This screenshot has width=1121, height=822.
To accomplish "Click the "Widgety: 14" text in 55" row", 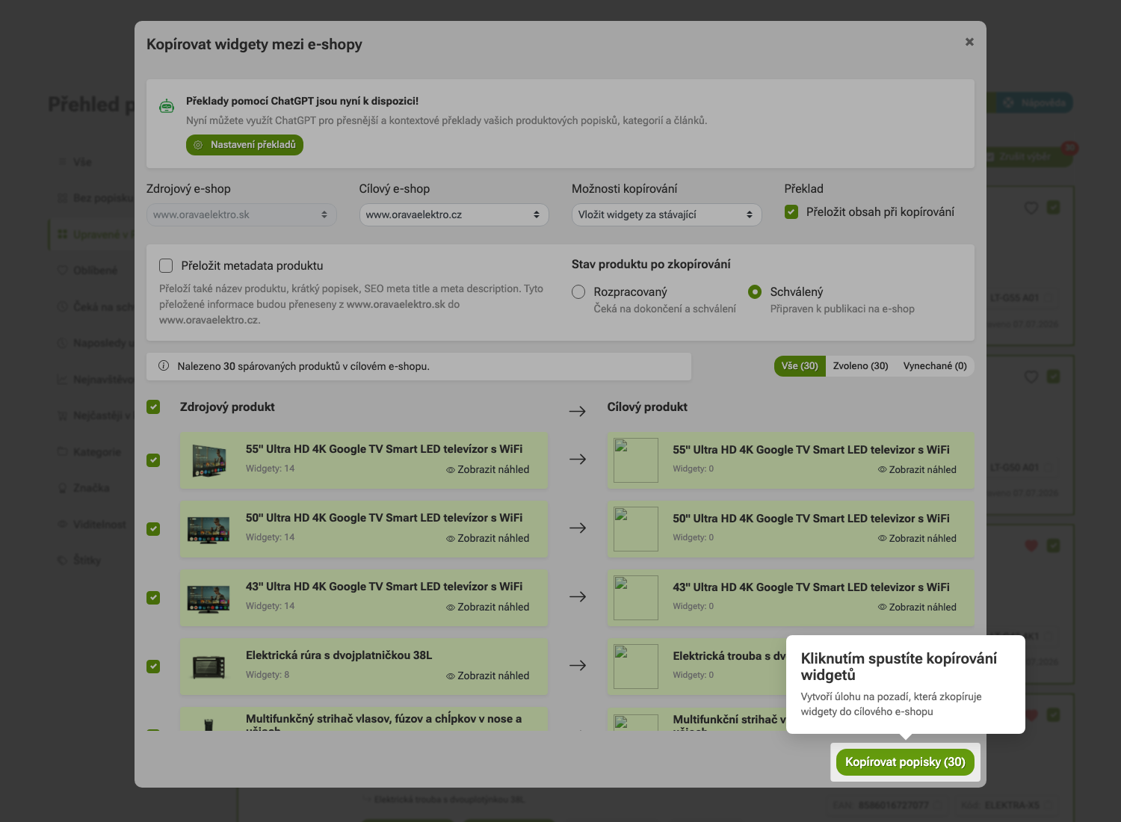I will click(x=270, y=469).
